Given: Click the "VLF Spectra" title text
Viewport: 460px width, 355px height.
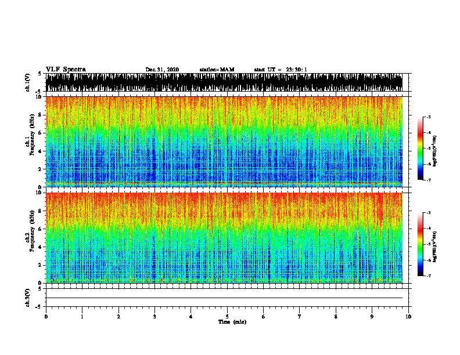Looking at the screenshot, I should click(66, 70).
